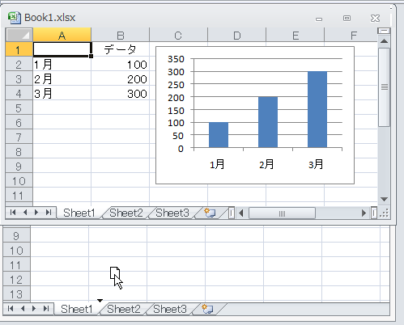Select the 300 bar for 3月 in chart
This screenshot has height=325, width=404.
(x=317, y=109)
